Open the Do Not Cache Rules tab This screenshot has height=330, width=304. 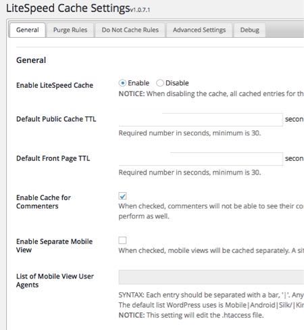tap(130, 30)
